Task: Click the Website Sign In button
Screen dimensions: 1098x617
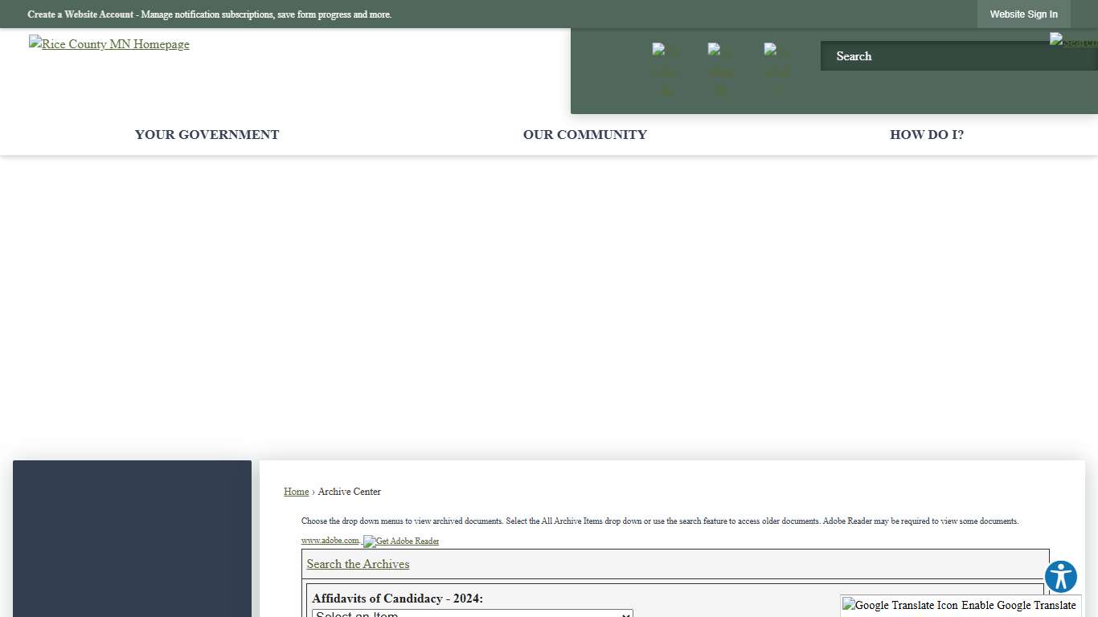Action: (1023, 14)
